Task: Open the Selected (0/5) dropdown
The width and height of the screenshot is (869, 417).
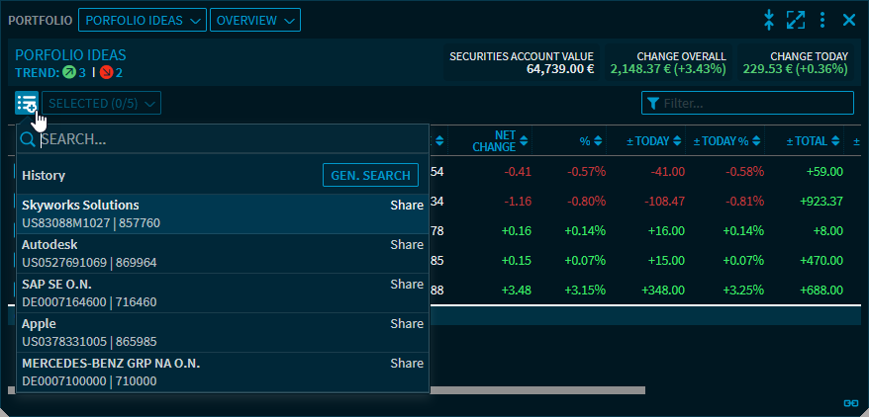Action: (x=101, y=103)
